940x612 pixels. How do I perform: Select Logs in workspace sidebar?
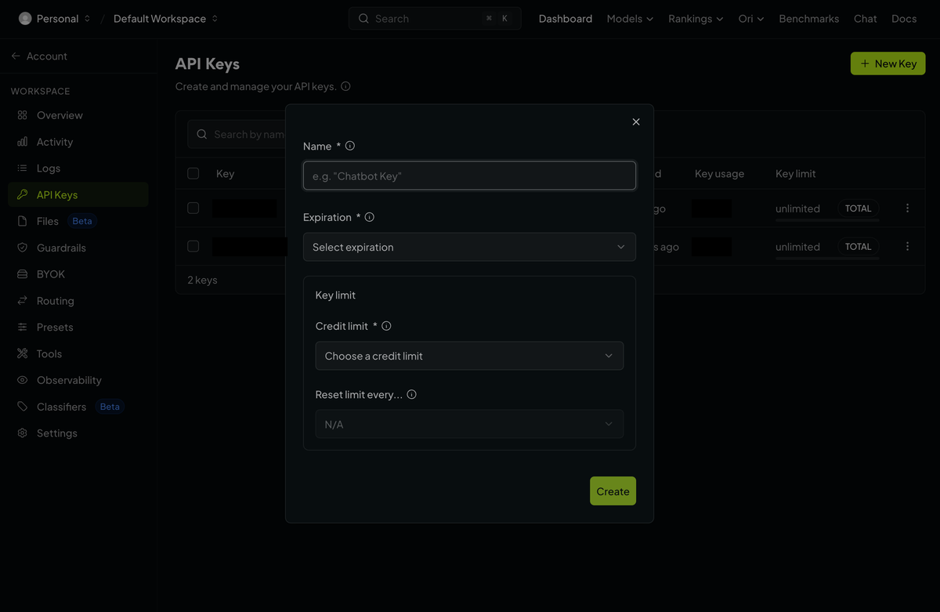pyautogui.click(x=78, y=168)
